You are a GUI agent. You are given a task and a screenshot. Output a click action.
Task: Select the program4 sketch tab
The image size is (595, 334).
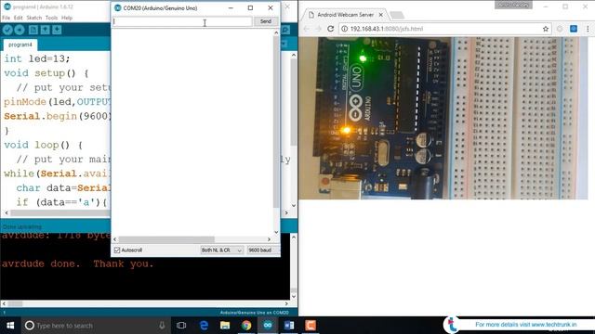coord(20,45)
